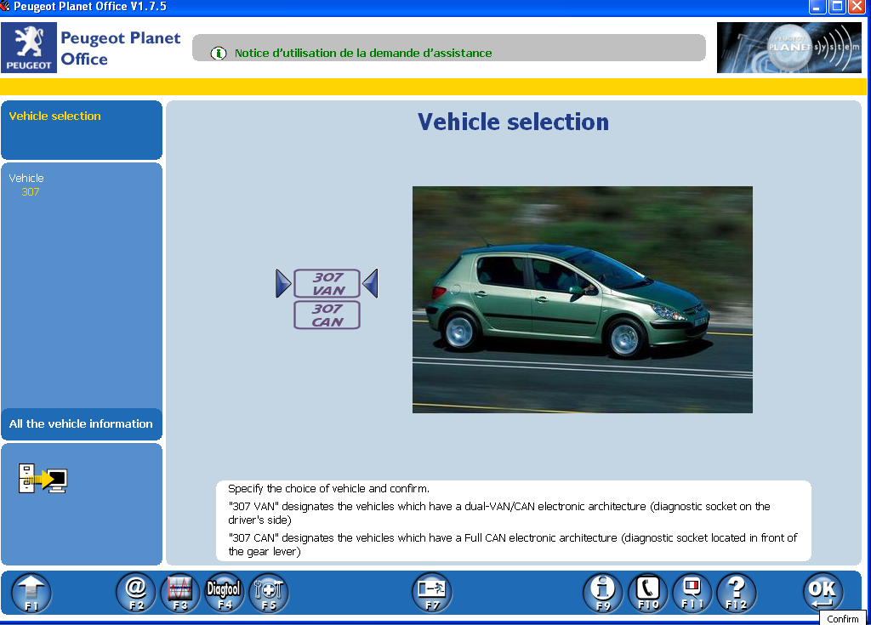The image size is (871, 625).
Task: Click the F7 exit icon
Action: coord(432,593)
